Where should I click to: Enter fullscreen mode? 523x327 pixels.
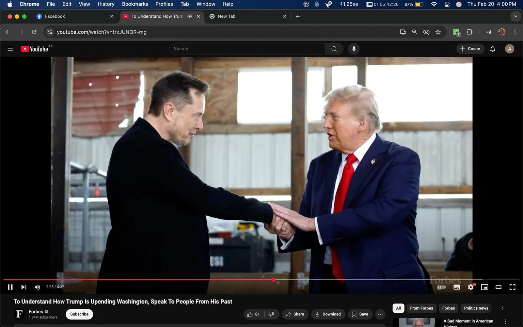tap(512, 287)
